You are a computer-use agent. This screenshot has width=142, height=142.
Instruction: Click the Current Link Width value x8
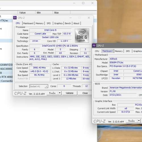(x=126, y=108)
